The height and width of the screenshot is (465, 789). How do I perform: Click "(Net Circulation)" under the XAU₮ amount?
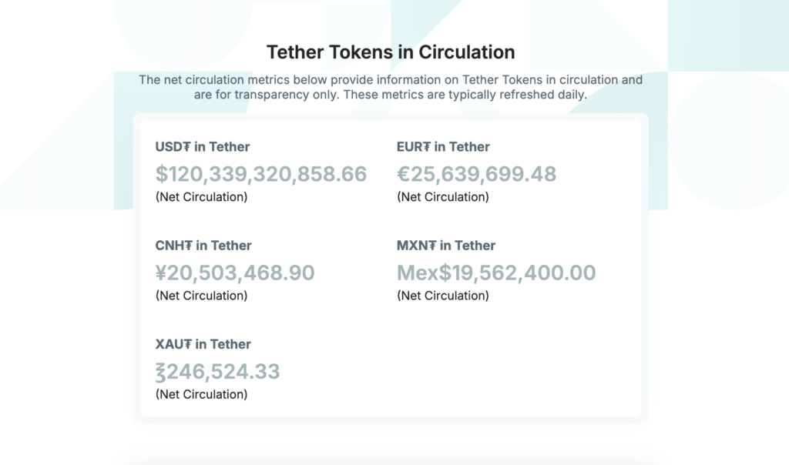pos(201,394)
